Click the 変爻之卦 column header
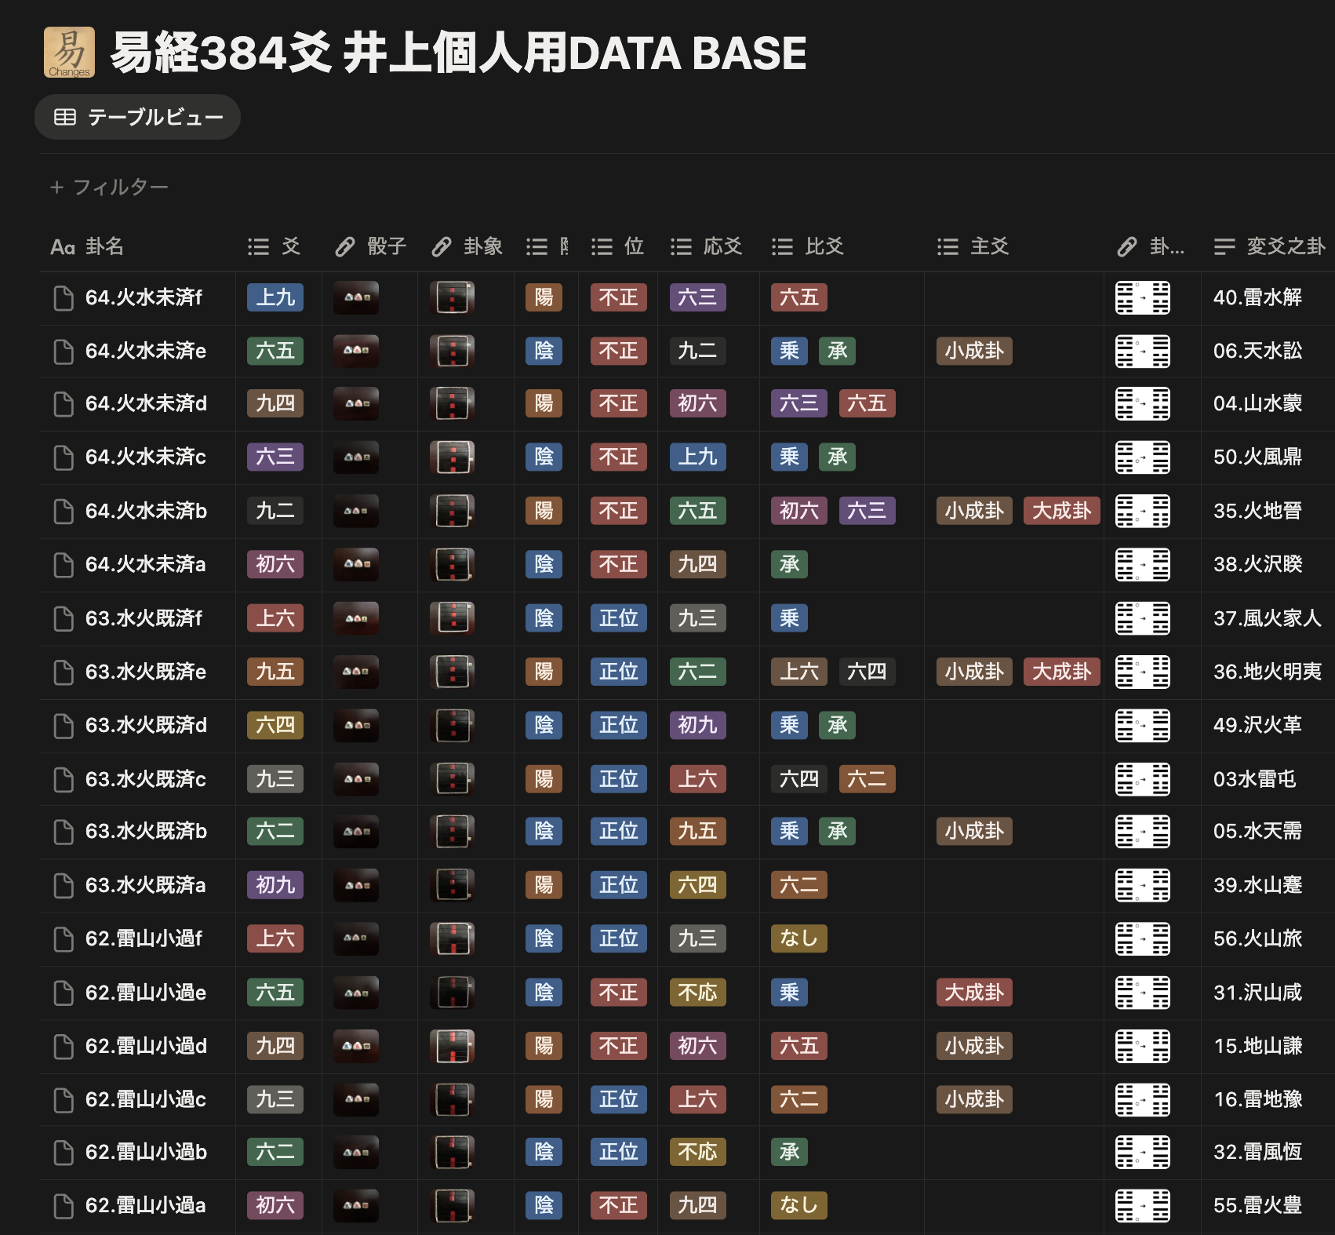Viewport: 1335px width, 1235px height. click(1269, 247)
